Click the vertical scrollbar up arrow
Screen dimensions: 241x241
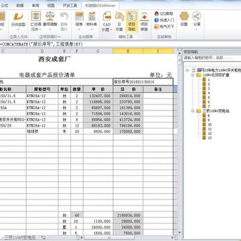179,53
